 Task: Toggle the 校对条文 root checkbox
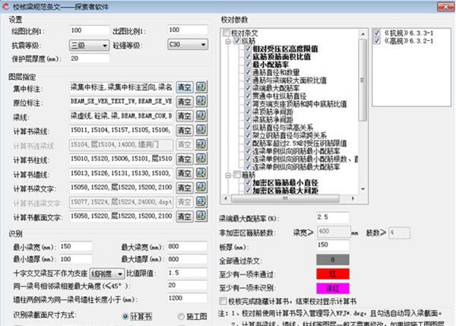click(x=226, y=33)
